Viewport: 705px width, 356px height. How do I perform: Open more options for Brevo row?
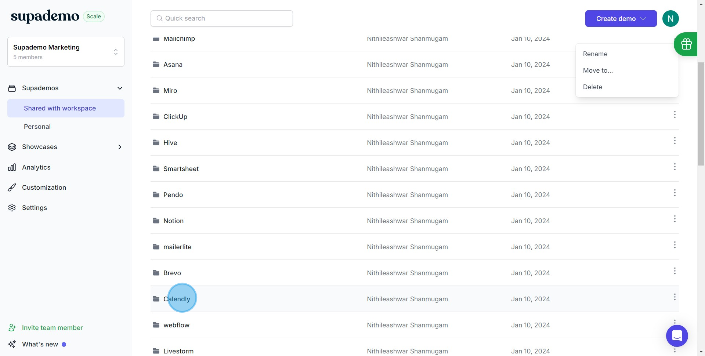(675, 271)
